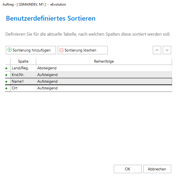The height and width of the screenshot is (179, 177).
Task: Click the Reihenfolge column header
Action: coord(104,61)
